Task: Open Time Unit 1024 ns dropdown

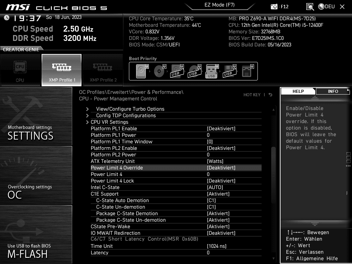Action: click(217, 246)
